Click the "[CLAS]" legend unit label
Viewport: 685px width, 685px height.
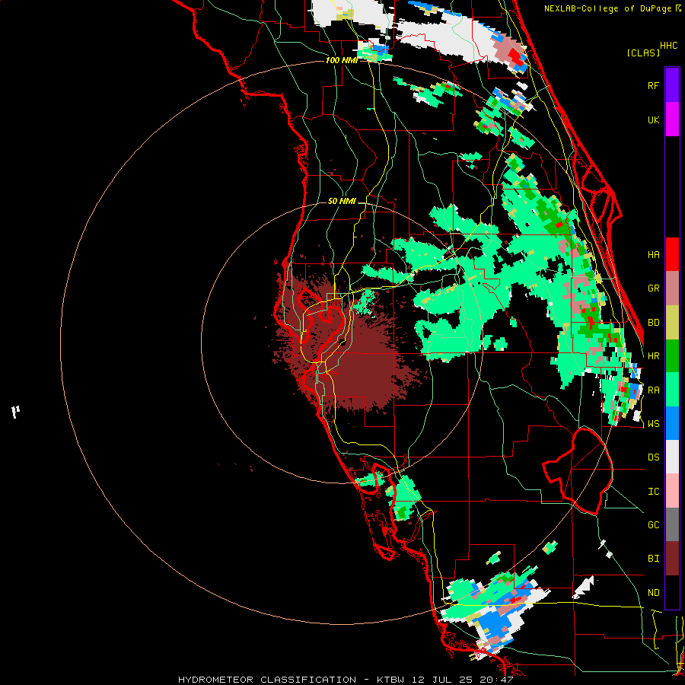[x=643, y=53]
